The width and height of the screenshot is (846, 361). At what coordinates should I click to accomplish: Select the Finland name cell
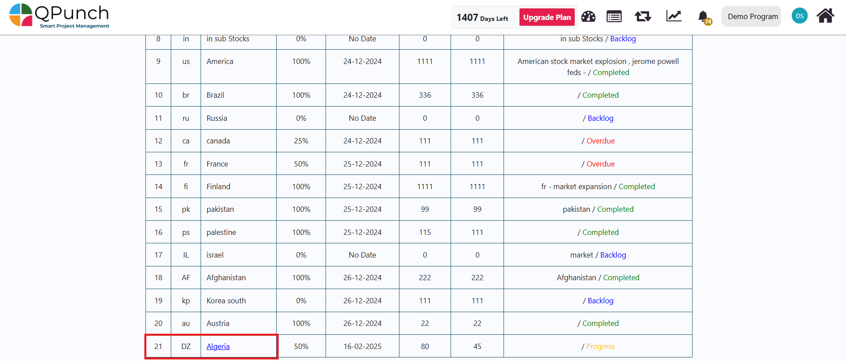[x=238, y=186]
